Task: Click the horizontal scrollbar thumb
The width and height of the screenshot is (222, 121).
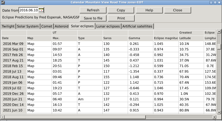Action: pyautogui.click(x=75, y=117)
